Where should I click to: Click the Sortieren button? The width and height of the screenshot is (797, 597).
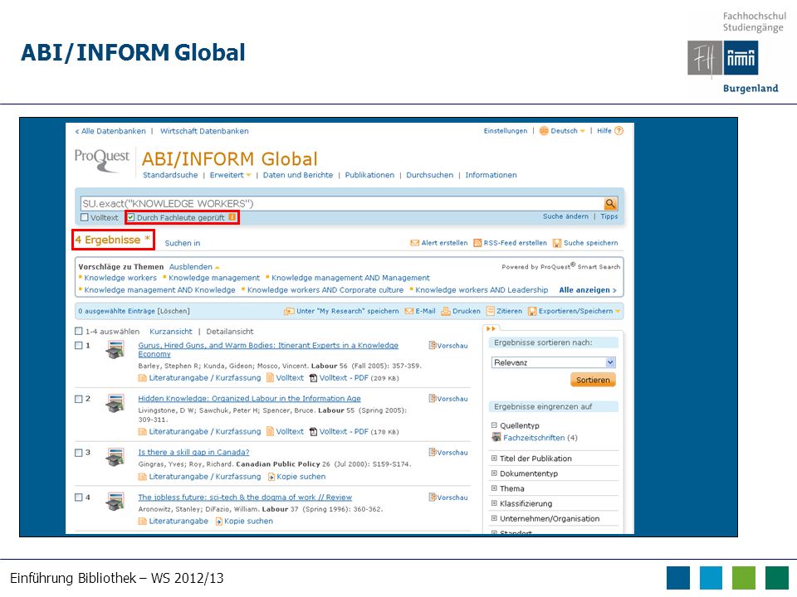pyautogui.click(x=593, y=380)
